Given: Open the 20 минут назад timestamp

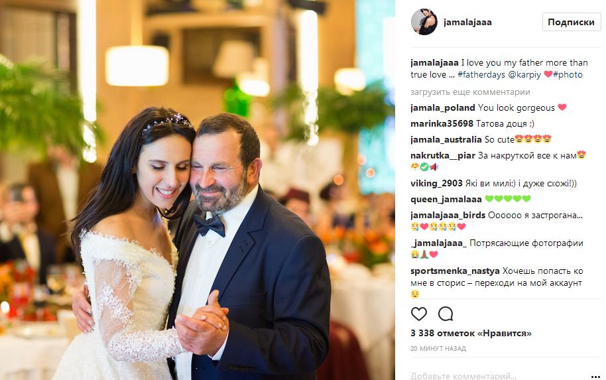Looking at the screenshot, I should 438,349.
